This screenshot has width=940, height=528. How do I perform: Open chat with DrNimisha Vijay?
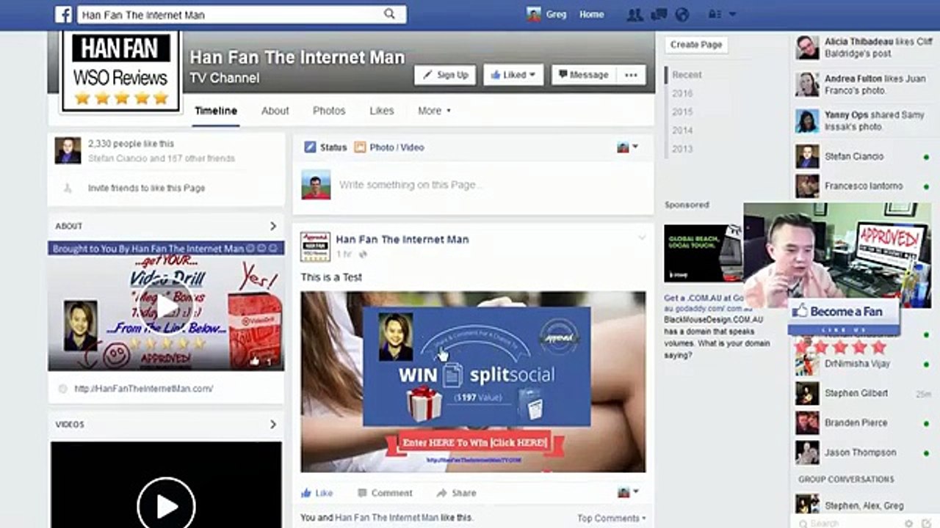(863, 364)
